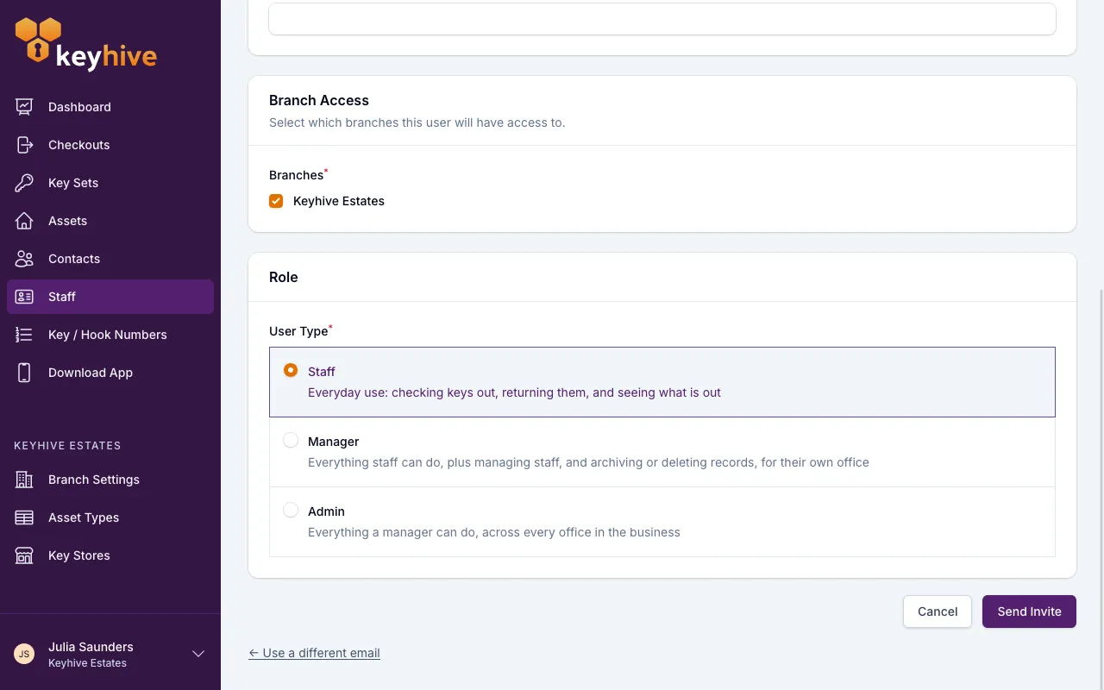
Task: Open the Contacts page
Action: [110, 259]
